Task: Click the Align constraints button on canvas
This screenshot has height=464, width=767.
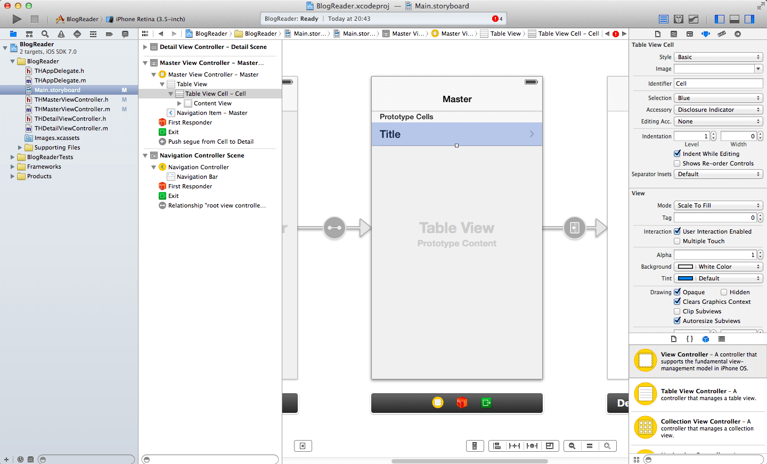Action: [x=497, y=446]
